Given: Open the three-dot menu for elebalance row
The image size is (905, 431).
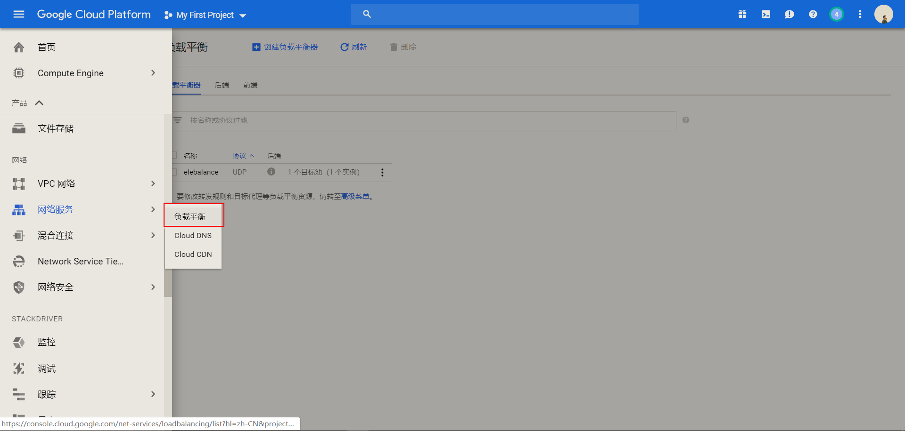Looking at the screenshot, I should click(382, 172).
